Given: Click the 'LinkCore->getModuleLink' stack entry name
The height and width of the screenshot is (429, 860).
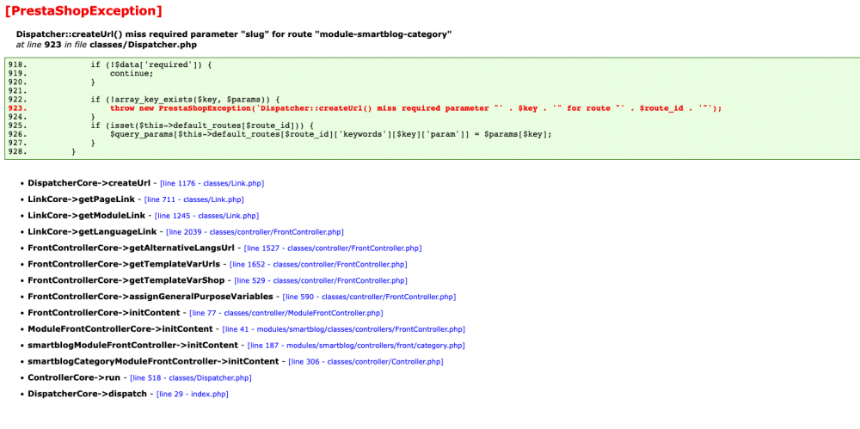Looking at the screenshot, I should tap(86, 216).
